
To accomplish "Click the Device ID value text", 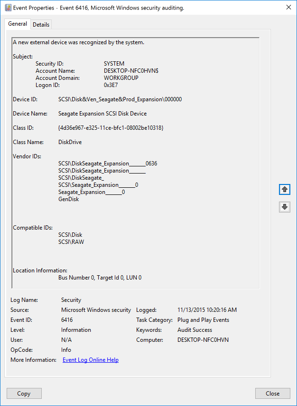I will [x=120, y=99].
